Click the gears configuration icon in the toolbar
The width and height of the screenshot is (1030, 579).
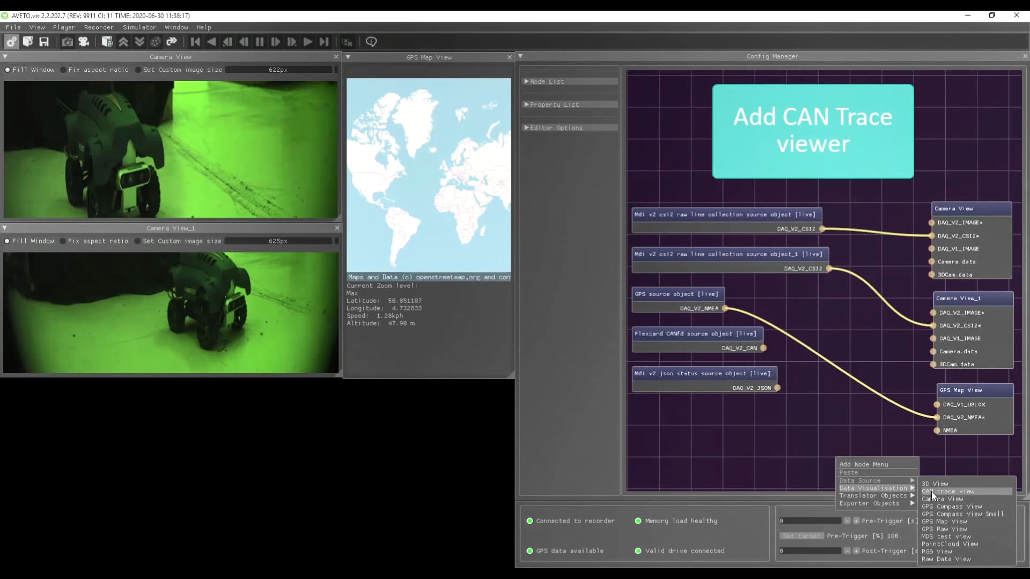click(x=11, y=42)
